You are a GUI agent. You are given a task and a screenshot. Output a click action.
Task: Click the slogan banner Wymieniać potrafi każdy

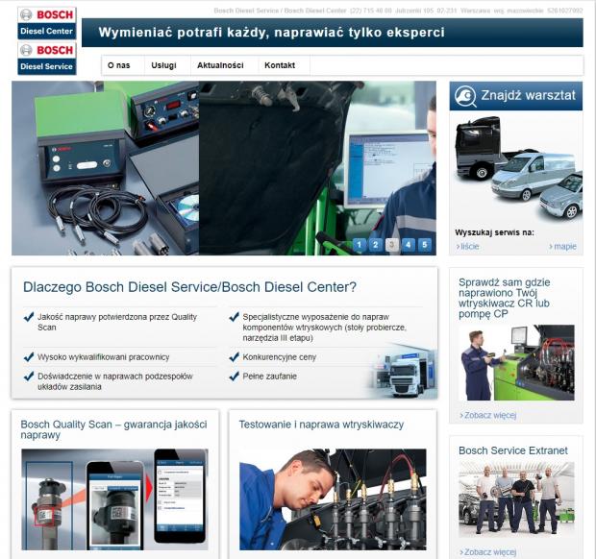pos(333,33)
